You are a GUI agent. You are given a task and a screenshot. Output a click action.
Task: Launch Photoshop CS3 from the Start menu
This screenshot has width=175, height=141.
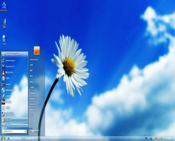click(x=14, y=67)
